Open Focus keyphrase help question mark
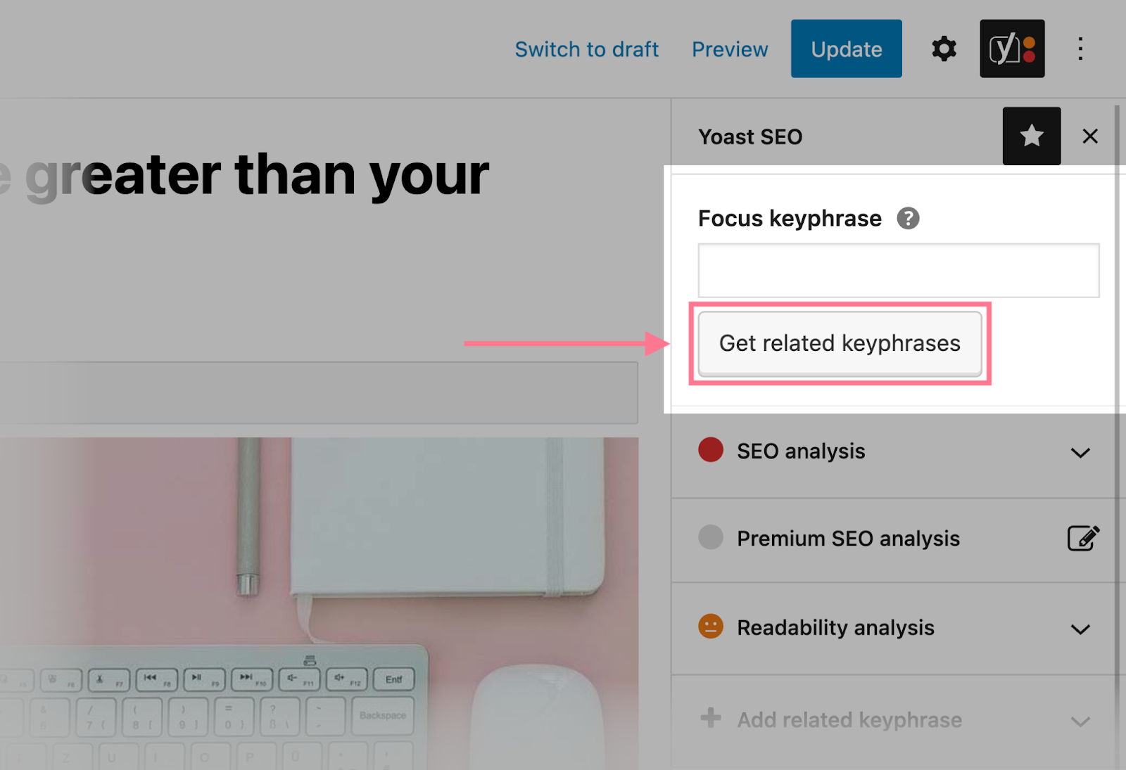Screen dimensions: 1126x770 pyautogui.click(x=908, y=219)
